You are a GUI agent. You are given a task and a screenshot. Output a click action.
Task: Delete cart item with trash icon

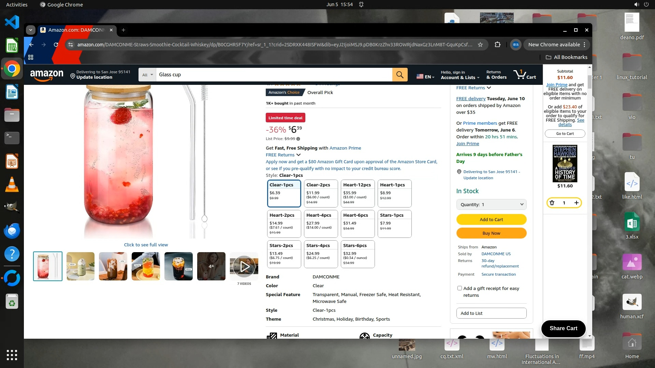552,203
